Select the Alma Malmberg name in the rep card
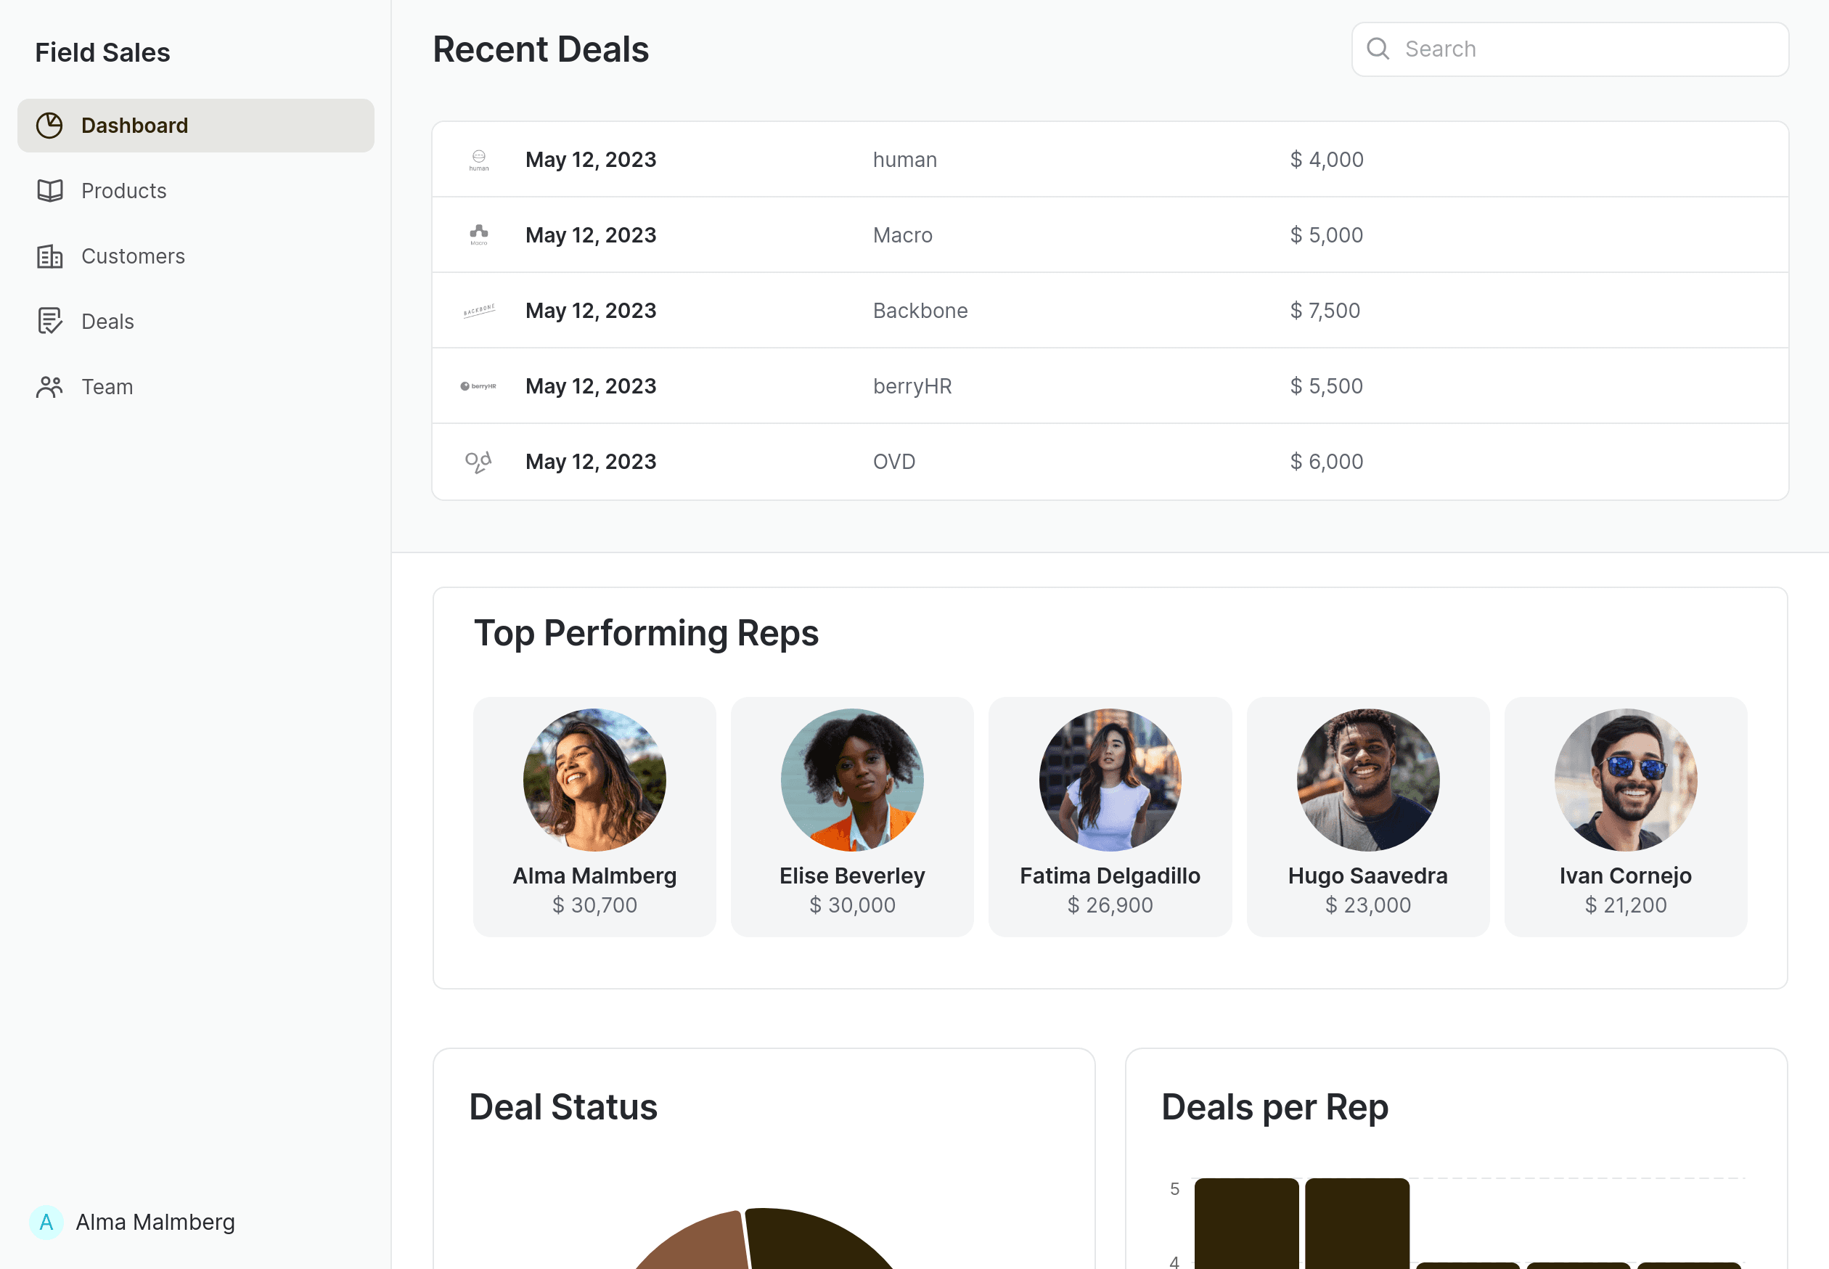Viewport: 1829px width, 1269px height. (594, 876)
